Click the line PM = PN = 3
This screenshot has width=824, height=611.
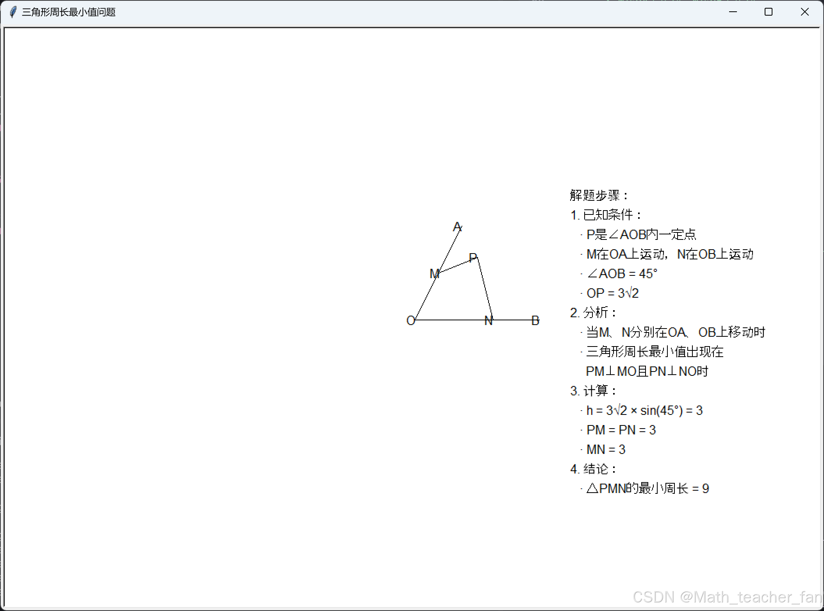coord(621,430)
